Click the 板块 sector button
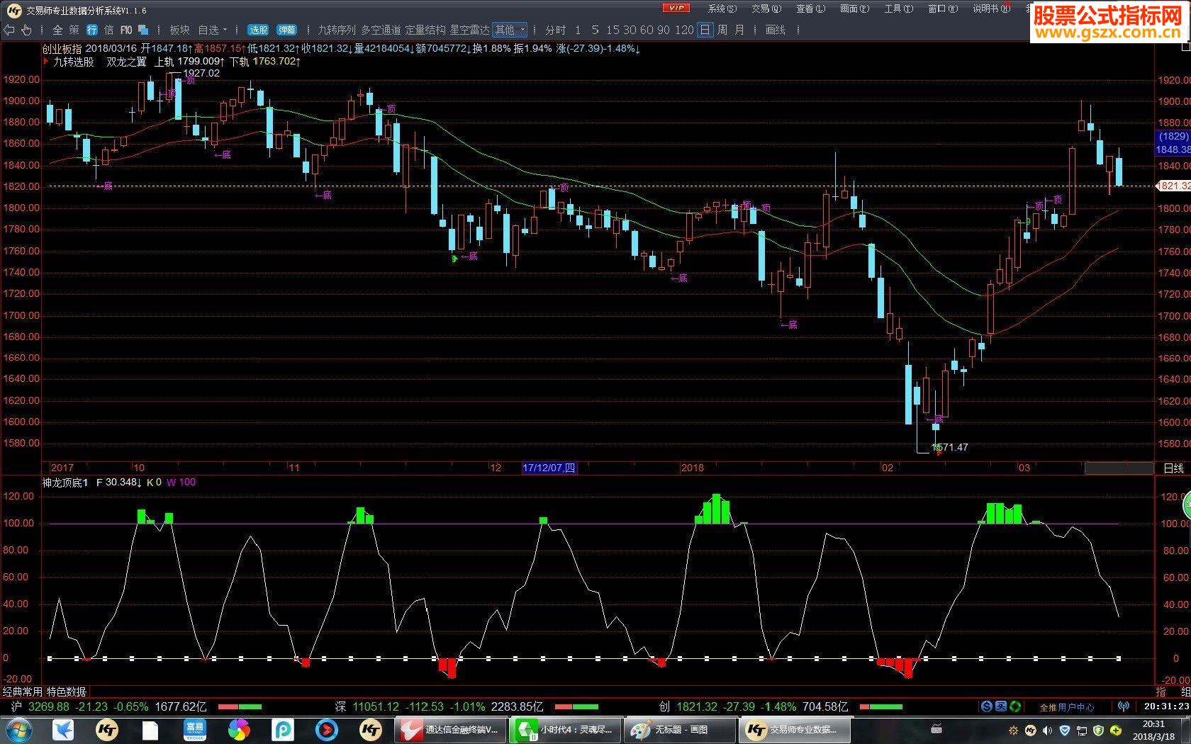The width and height of the screenshot is (1191, 744). [179, 30]
